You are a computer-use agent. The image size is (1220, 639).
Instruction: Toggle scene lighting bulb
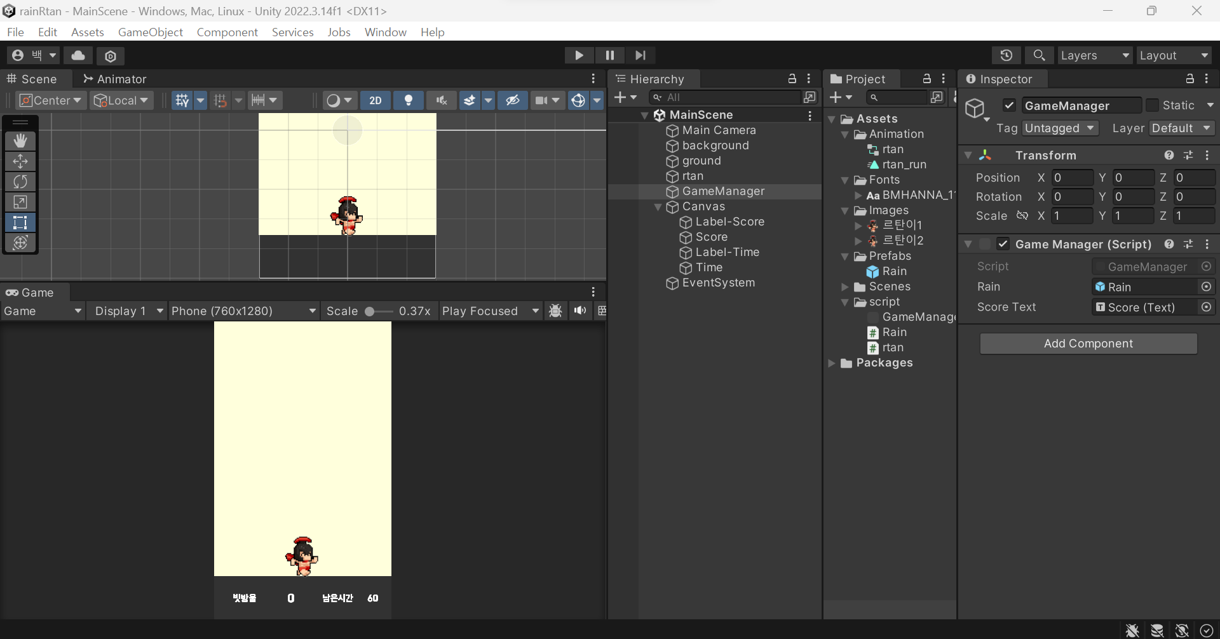point(409,100)
